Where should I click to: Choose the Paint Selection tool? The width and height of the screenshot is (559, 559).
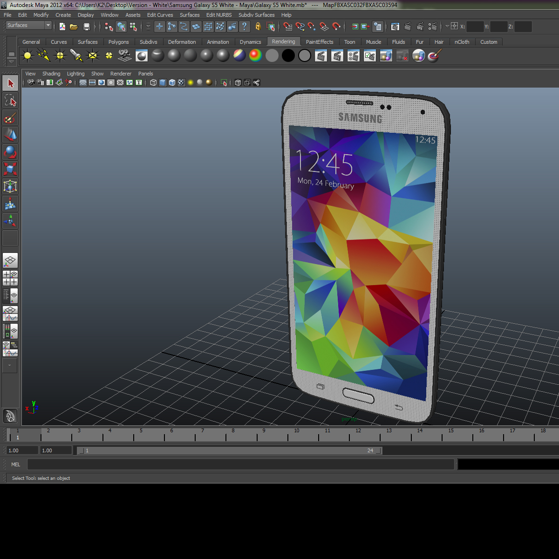[x=10, y=118]
